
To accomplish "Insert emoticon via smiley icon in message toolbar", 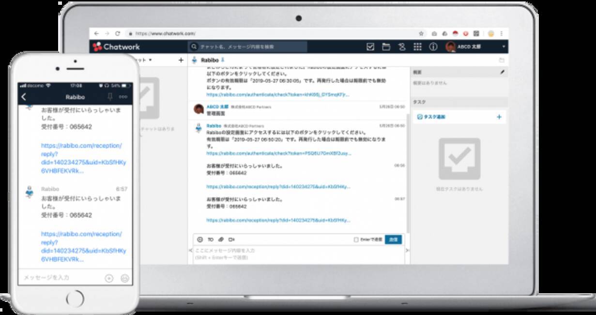I will [200, 239].
